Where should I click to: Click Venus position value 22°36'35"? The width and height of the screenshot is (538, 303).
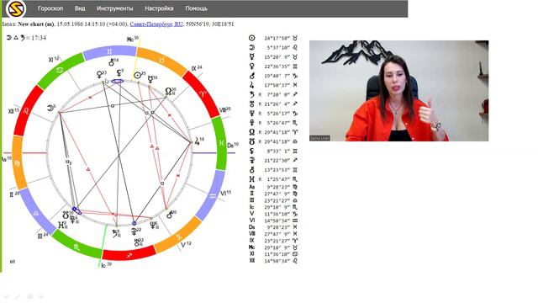click(x=277, y=66)
